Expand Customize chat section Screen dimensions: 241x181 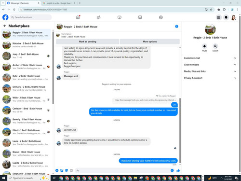[210, 58]
